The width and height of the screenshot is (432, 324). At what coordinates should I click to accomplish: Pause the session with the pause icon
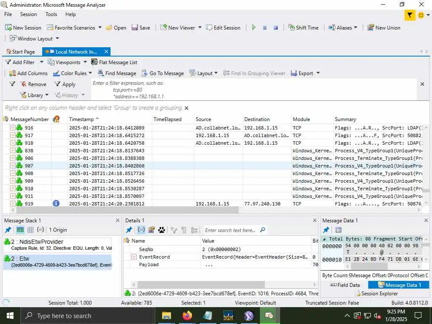[x=265, y=27]
